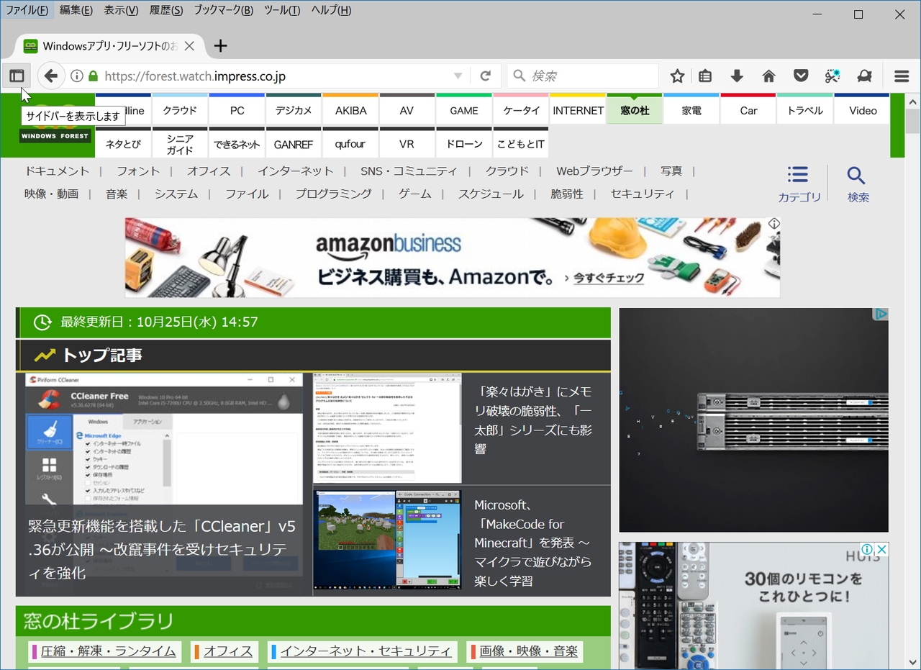
Task: Open the ツール menu
Action: pyautogui.click(x=281, y=10)
